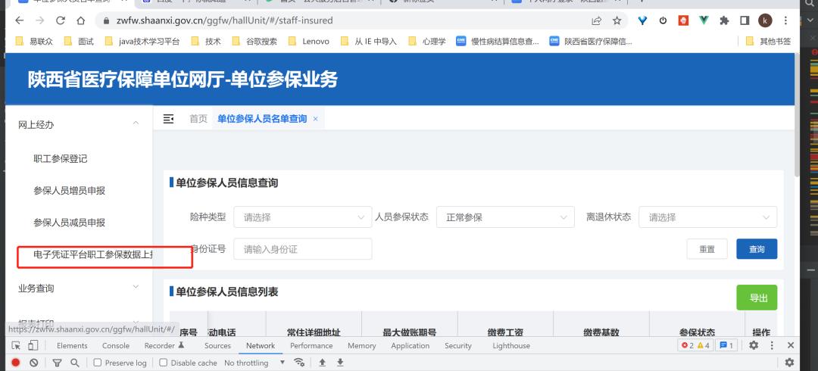This screenshot has width=818, height=371.
Task: Switch to the Console DevTools tab
Action: click(116, 345)
